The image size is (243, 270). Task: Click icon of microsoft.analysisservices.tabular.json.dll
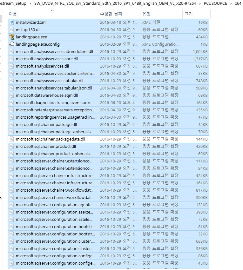pyautogui.click(x=12, y=88)
